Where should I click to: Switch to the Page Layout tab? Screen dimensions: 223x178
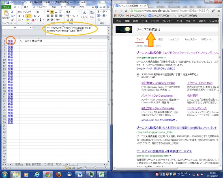pyautogui.click(x=40, y=7)
